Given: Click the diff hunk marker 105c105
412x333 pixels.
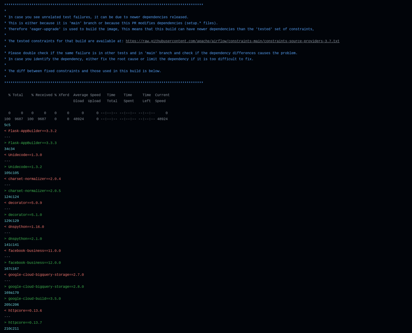Looking at the screenshot, I should tap(11, 173).
